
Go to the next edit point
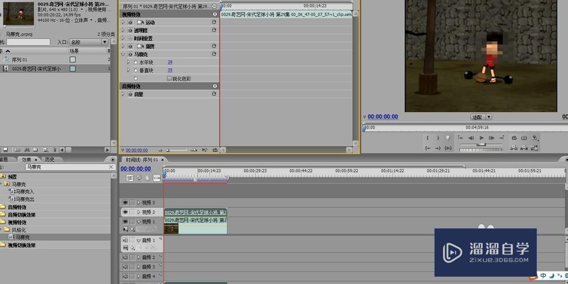pos(502,138)
